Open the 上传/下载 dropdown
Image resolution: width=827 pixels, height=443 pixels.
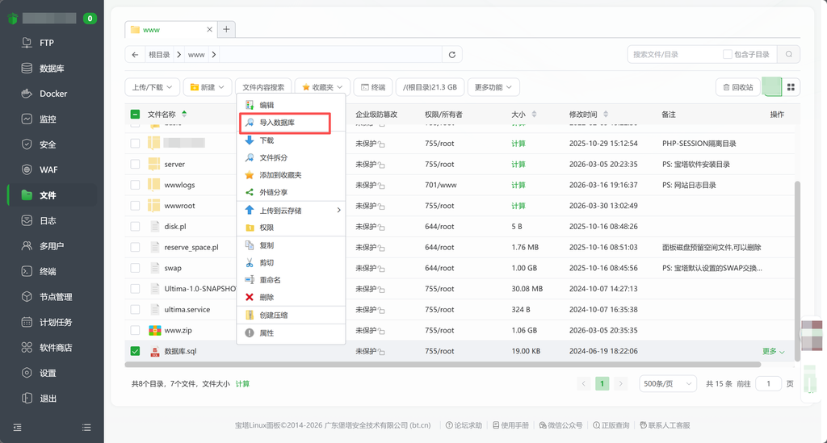pyautogui.click(x=153, y=87)
